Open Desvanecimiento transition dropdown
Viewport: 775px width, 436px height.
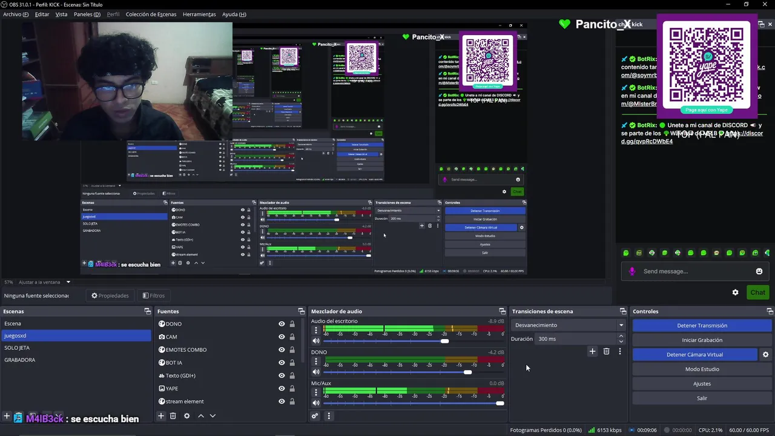click(x=569, y=325)
